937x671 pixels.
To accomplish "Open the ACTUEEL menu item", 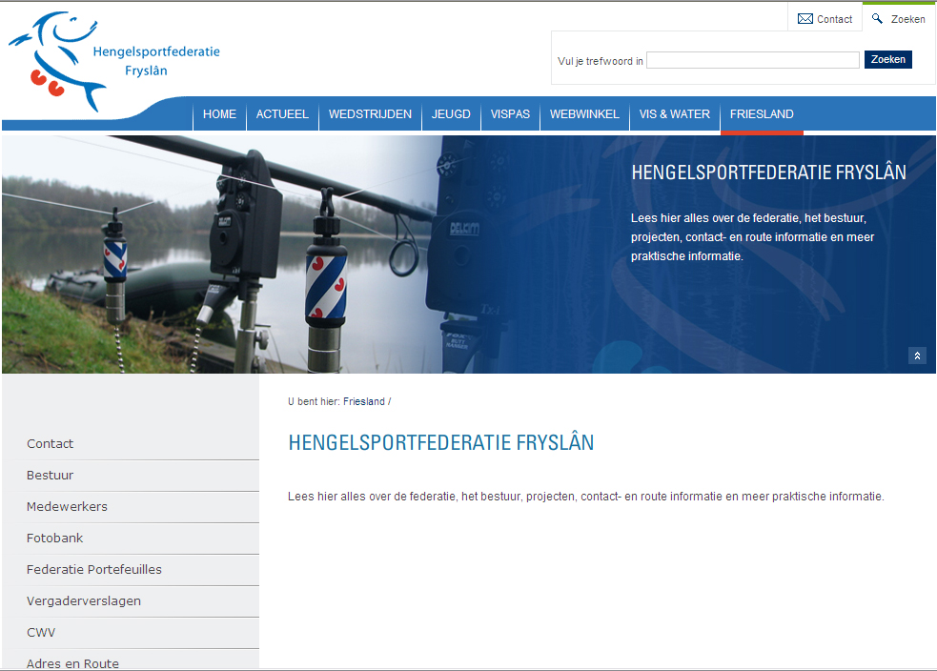I will pos(282,114).
